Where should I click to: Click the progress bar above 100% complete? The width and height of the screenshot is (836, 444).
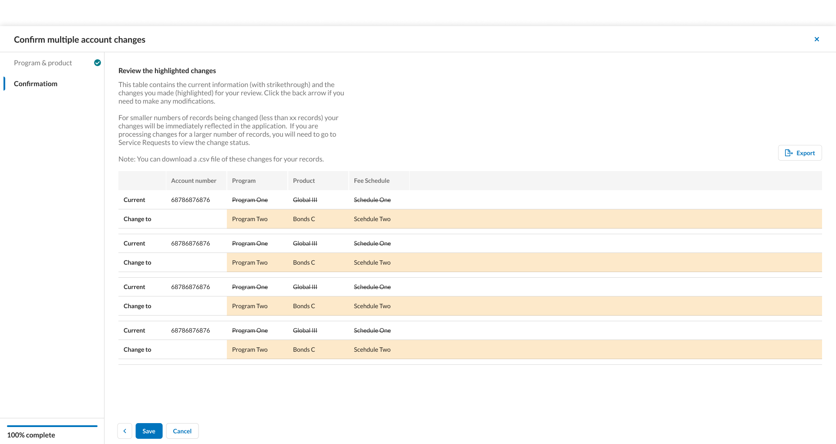[x=52, y=426]
